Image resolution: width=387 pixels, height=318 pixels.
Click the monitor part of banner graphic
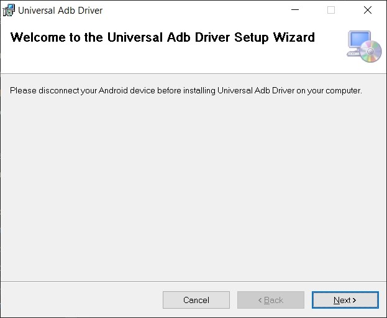click(360, 40)
